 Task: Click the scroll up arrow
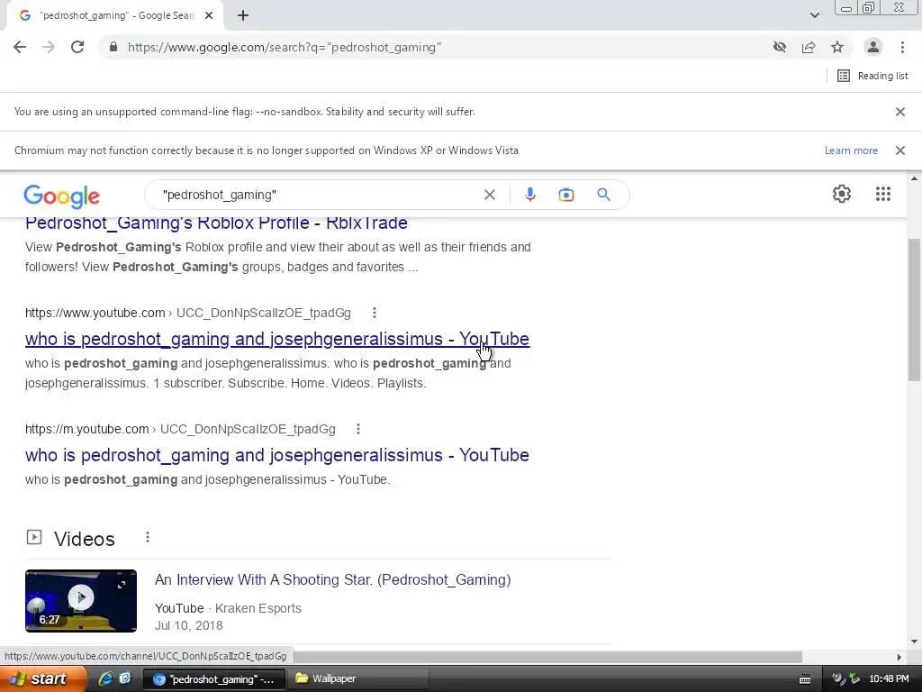pyautogui.click(x=915, y=178)
